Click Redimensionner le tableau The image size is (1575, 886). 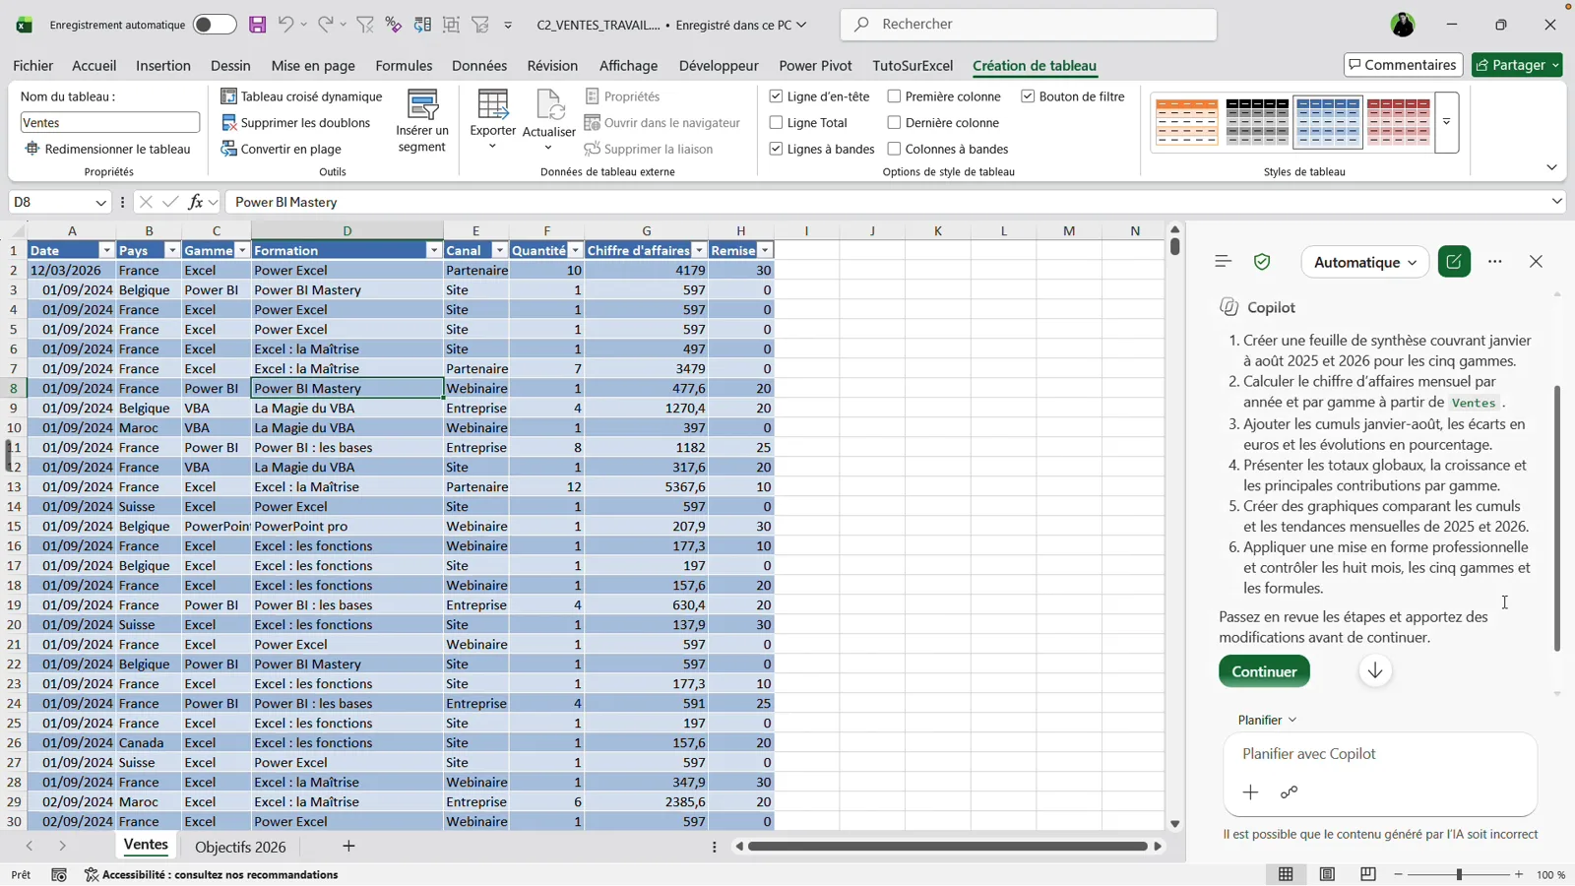pyautogui.click(x=107, y=149)
